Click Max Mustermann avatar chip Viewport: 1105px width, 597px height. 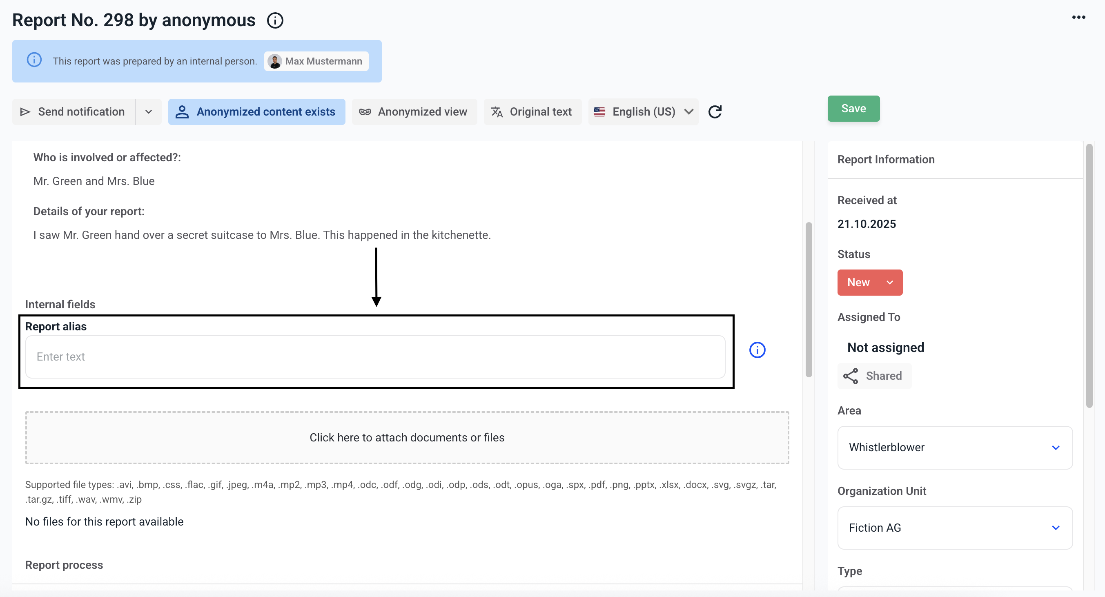coord(316,61)
